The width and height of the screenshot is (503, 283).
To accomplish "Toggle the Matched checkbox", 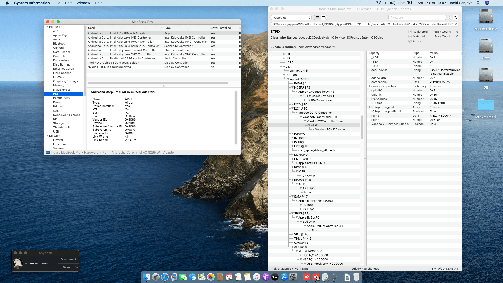I will tap(410, 36).
